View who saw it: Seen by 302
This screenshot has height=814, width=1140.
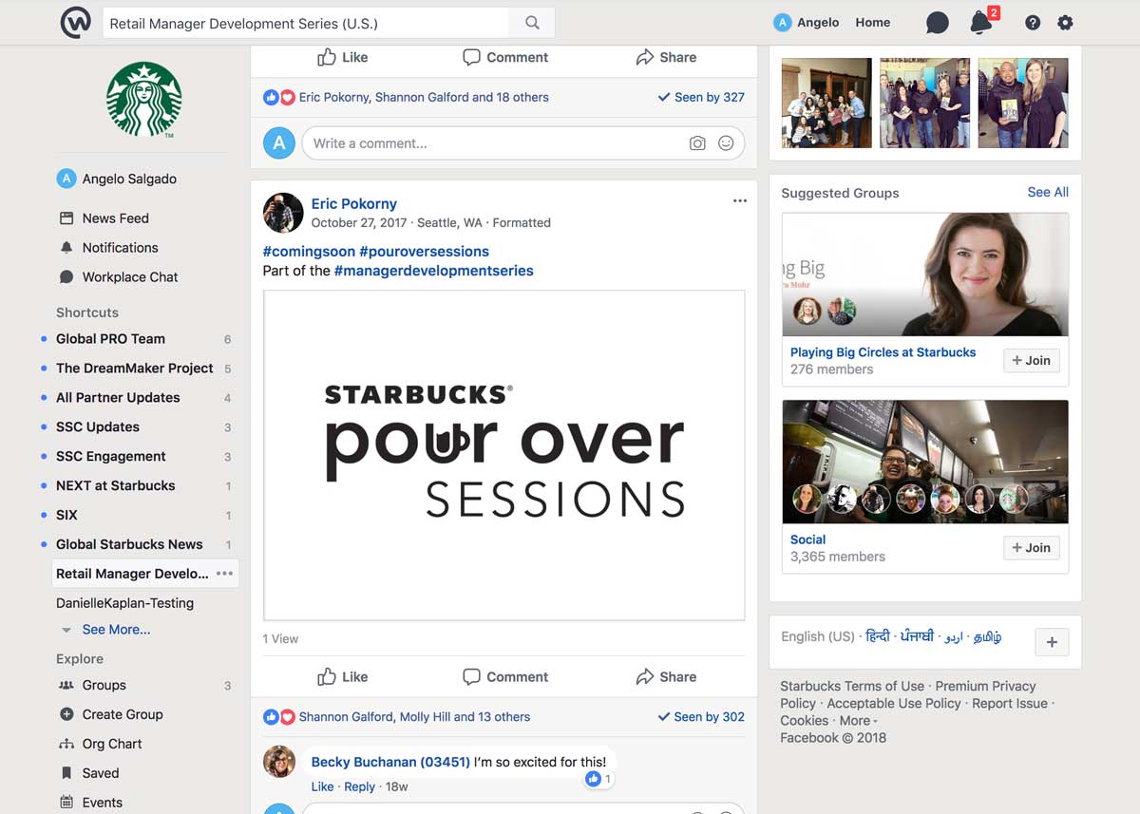[701, 717]
